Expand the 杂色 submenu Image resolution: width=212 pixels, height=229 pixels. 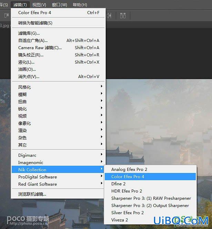(58, 138)
